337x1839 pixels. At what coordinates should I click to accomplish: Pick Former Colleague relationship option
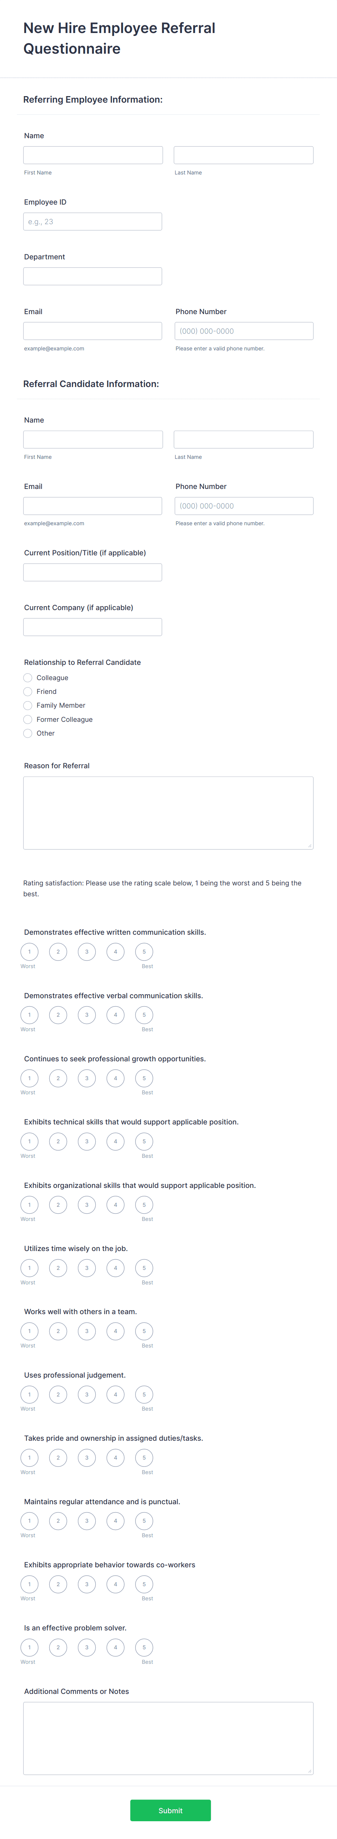(28, 720)
